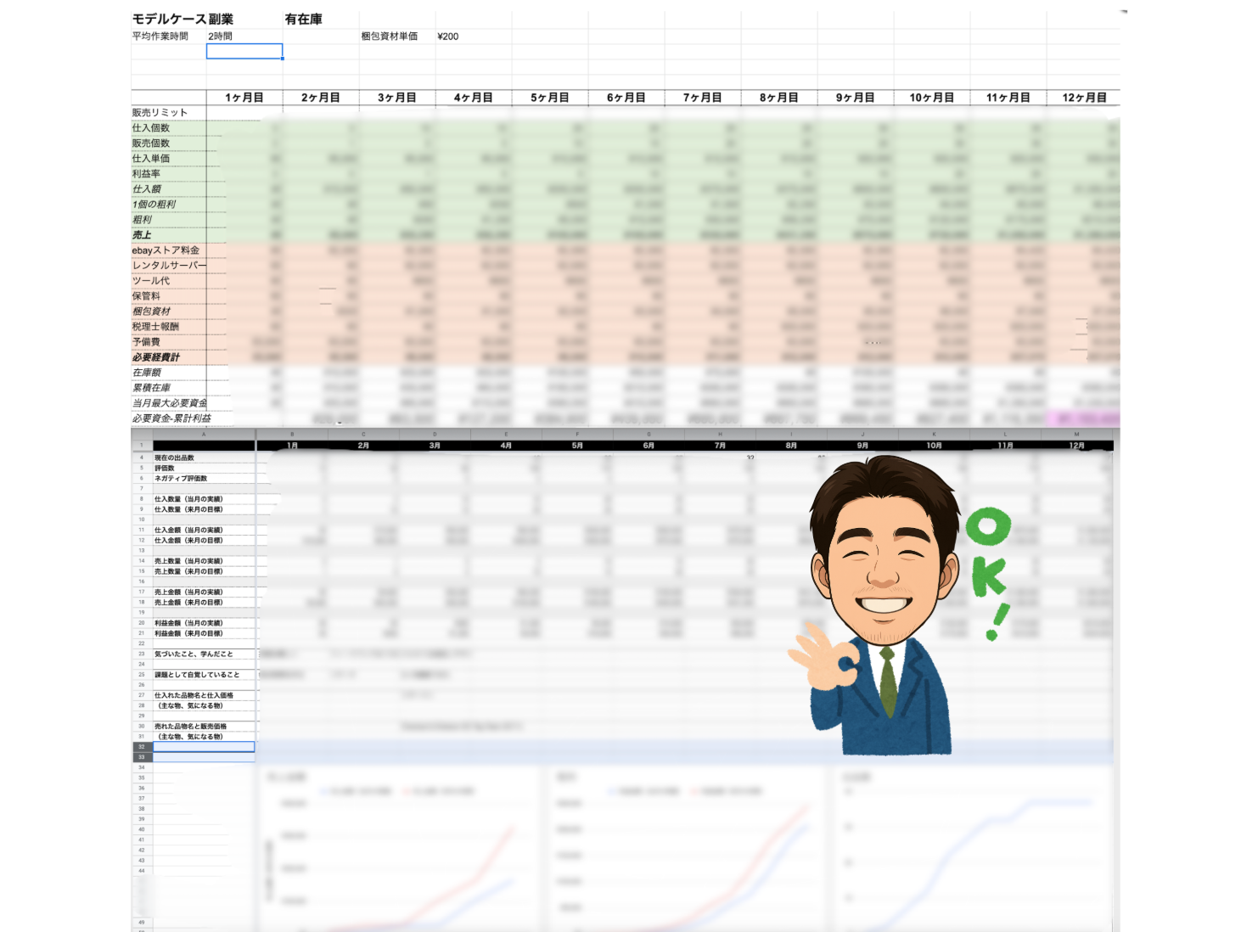Select the '8ヶ月目' column header
Screen dimensions: 1241x932
click(x=779, y=98)
